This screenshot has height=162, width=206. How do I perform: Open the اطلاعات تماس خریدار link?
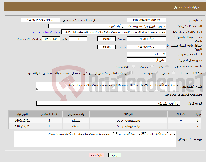tap(46, 32)
